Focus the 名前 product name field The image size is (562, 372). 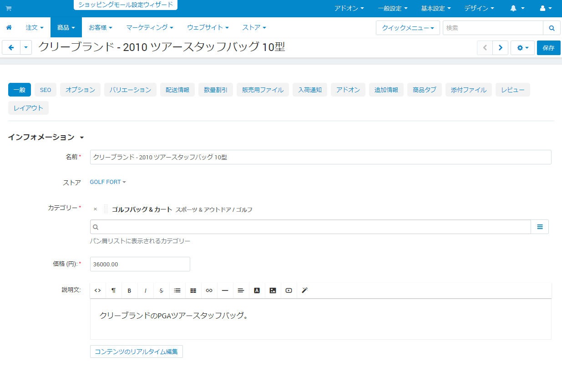pyautogui.click(x=321, y=157)
